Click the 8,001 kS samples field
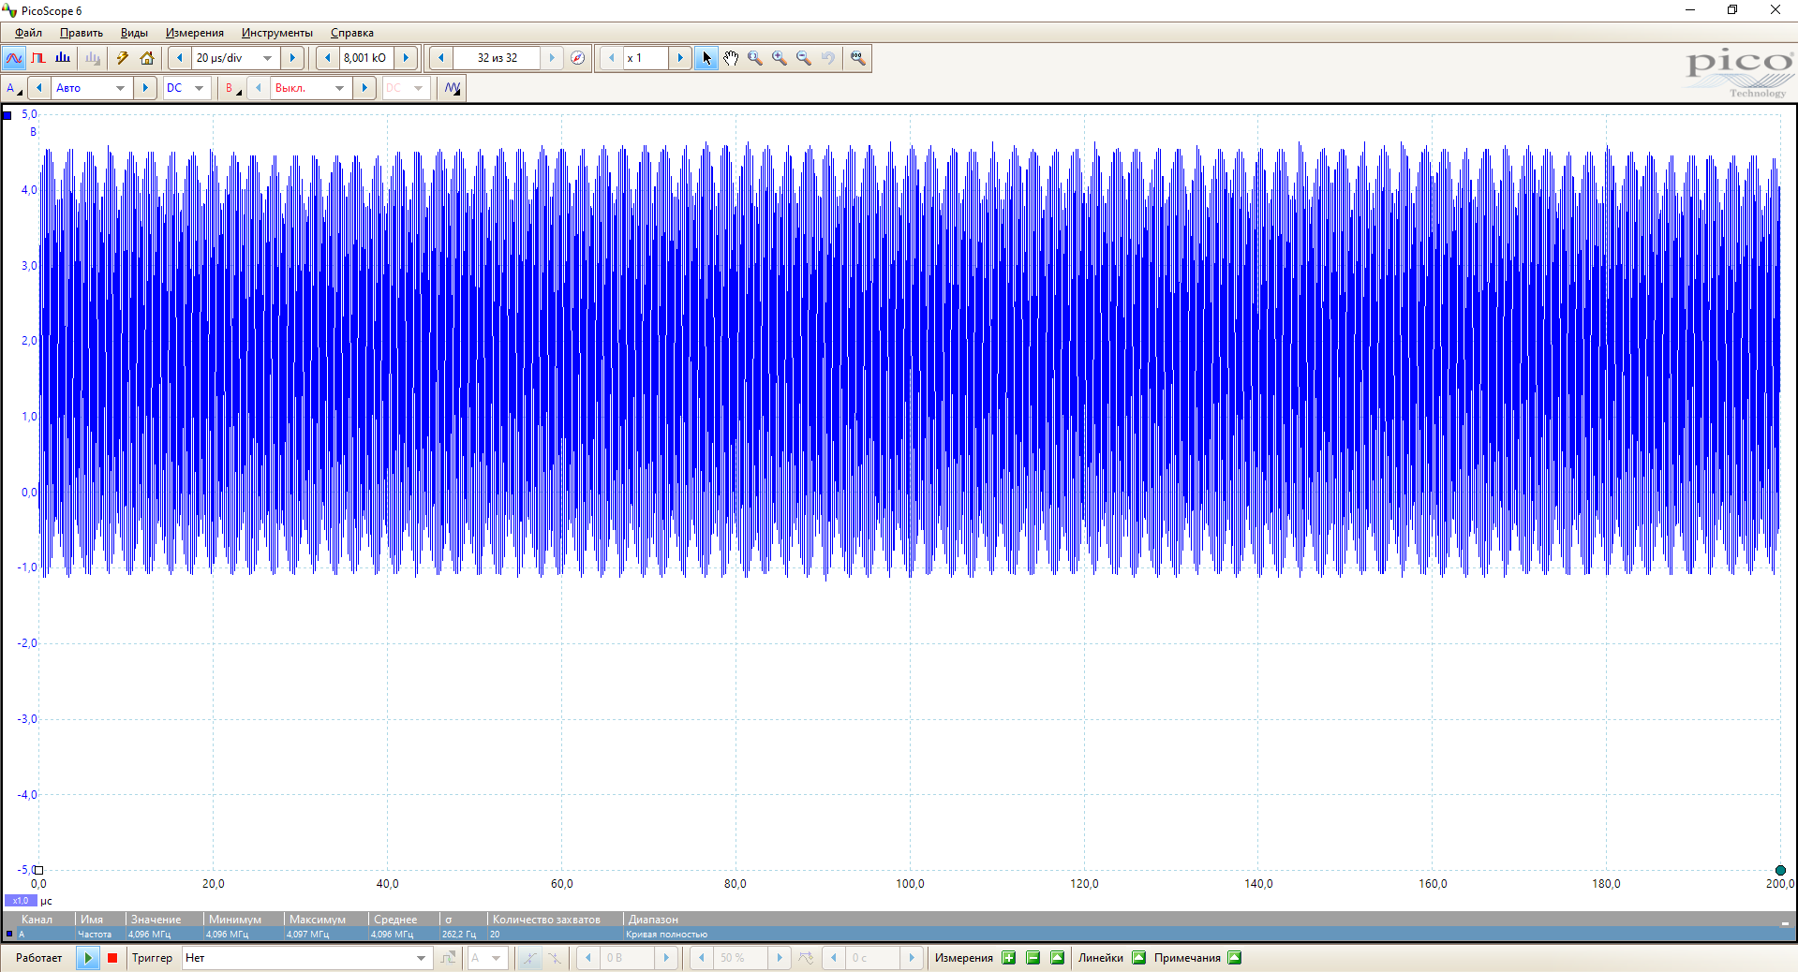The height and width of the screenshot is (972, 1798). 365,58
